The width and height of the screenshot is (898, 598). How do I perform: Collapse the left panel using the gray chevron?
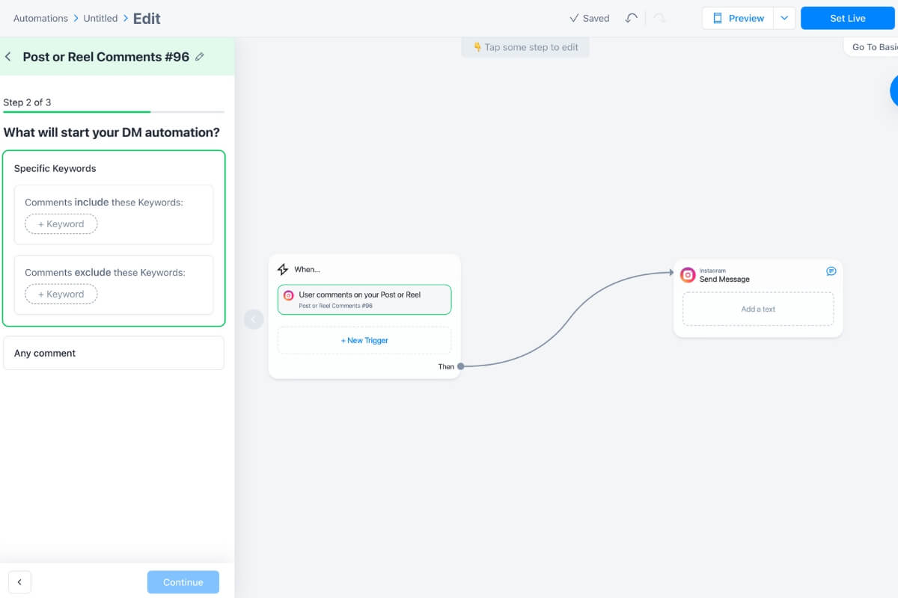(x=254, y=318)
